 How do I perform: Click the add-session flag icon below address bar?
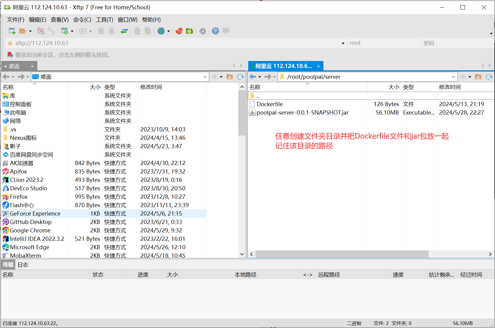pyautogui.click(x=10, y=55)
